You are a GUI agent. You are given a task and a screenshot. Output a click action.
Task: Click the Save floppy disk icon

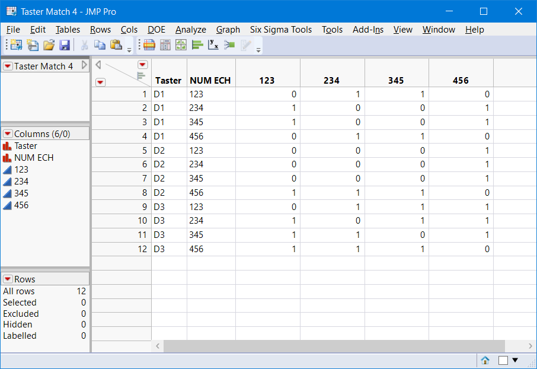coord(65,44)
